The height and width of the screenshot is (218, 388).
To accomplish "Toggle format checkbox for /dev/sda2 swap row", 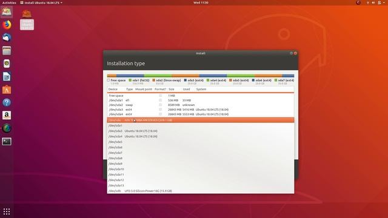I will [160, 105].
